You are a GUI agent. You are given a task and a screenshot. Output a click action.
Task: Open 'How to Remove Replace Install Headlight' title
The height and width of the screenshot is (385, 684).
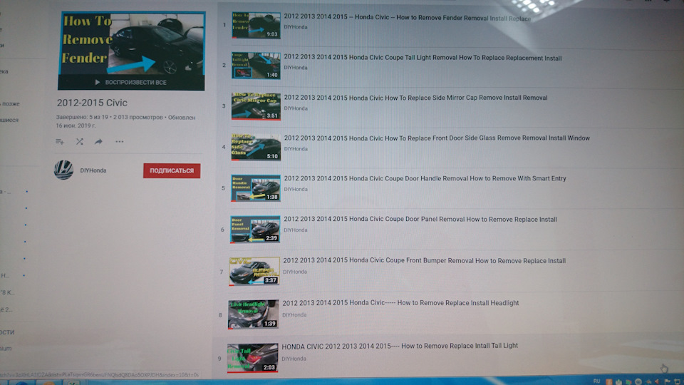click(x=400, y=303)
